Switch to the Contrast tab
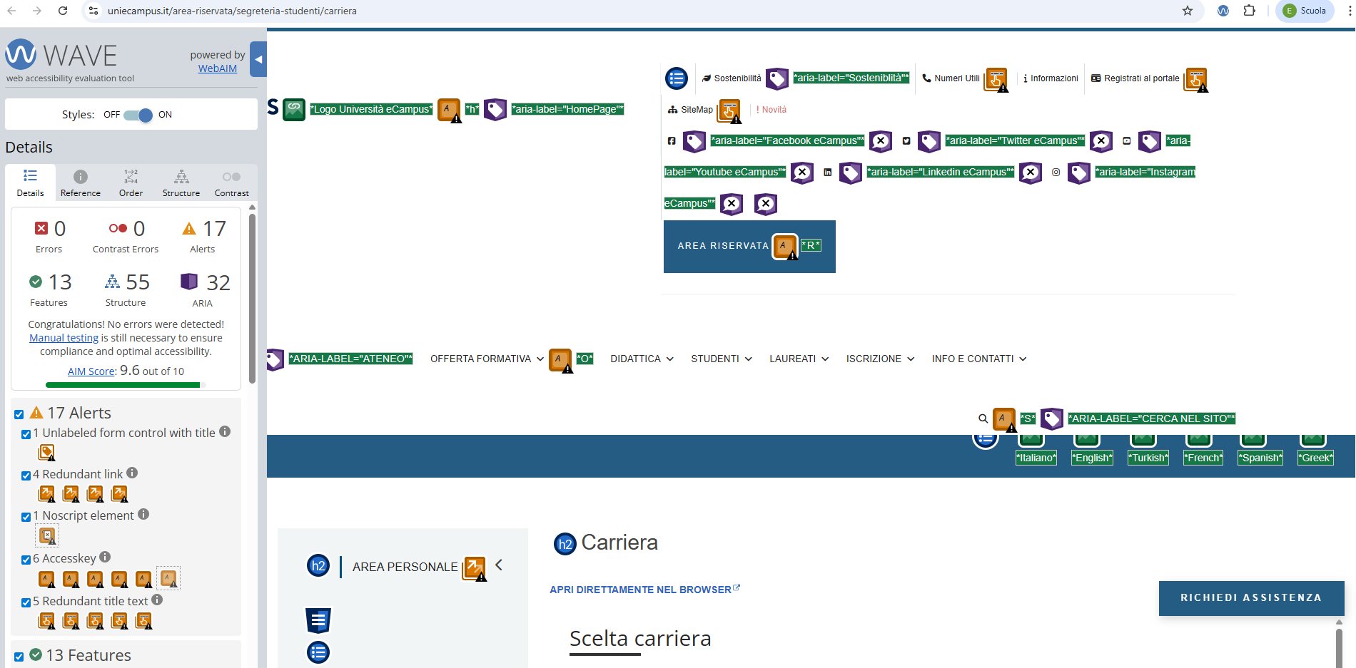This screenshot has width=1356, height=668. (x=232, y=183)
